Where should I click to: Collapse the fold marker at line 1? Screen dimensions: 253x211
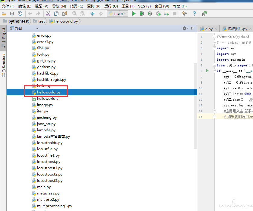214,37
